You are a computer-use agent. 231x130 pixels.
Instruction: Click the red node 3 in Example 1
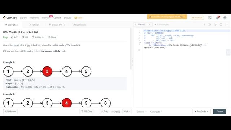(x=47, y=71)
